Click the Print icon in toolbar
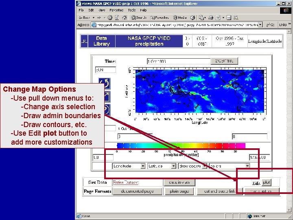This screenshot has height=220, width=293. point(211,18)
